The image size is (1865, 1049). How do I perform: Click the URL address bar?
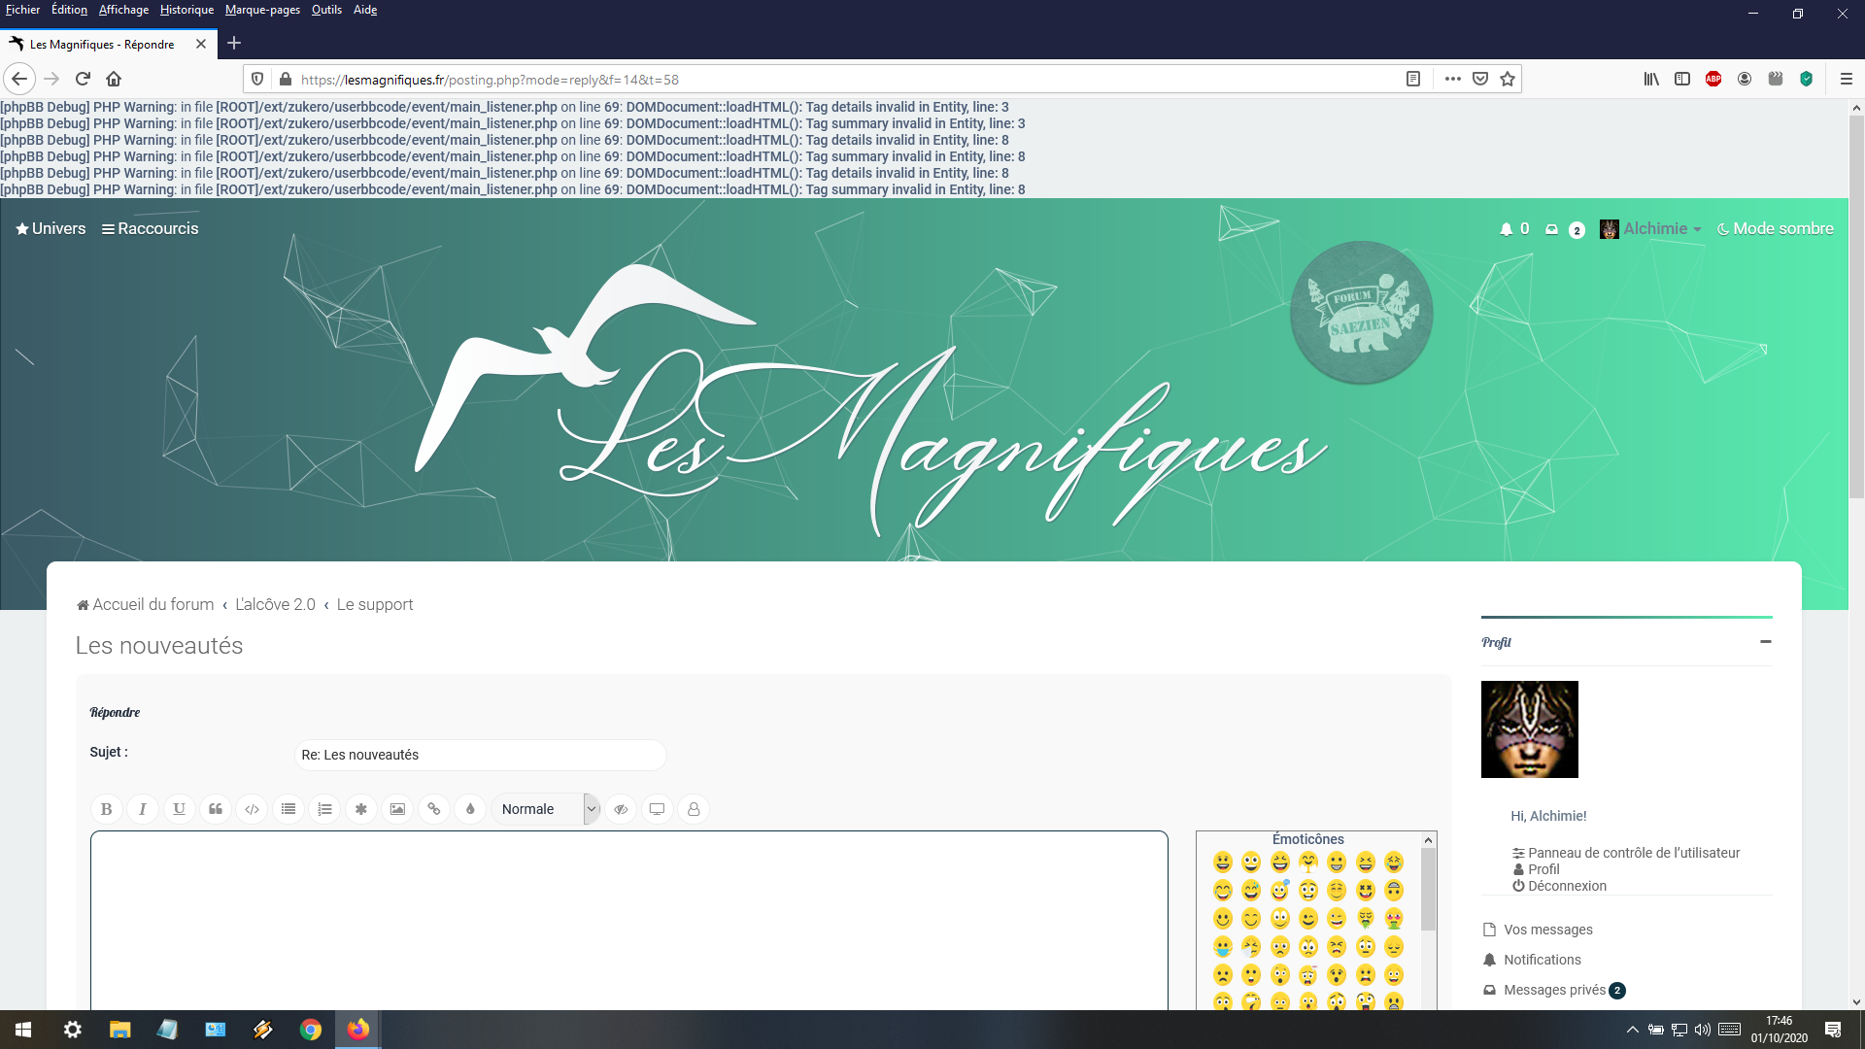(x=845, y=80)
